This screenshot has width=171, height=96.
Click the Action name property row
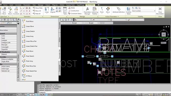[9, 66]
